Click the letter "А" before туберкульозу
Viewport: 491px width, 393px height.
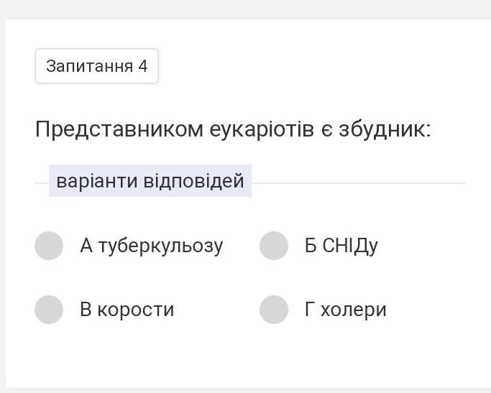[x=87, y=246]
